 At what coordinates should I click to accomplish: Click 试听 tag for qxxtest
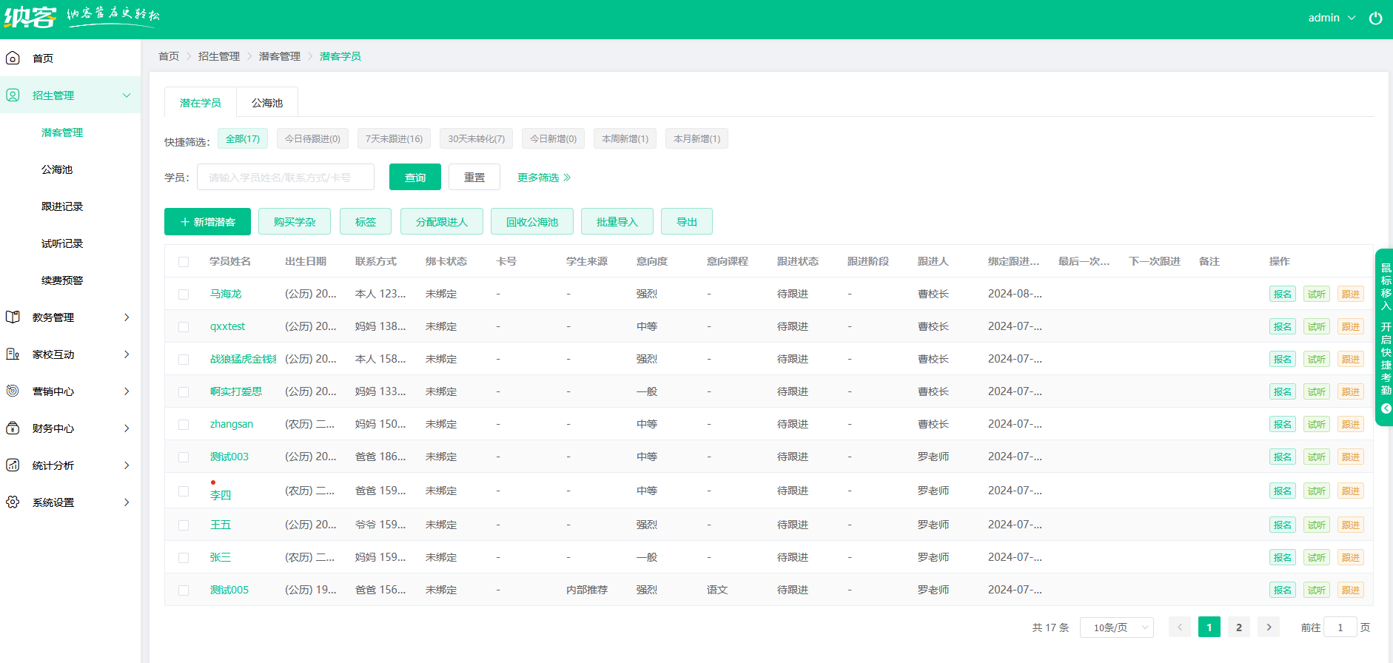[x=1317, y=326]
